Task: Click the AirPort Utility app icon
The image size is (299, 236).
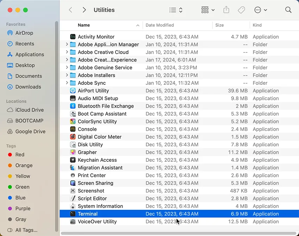Action: coord(73,90)
